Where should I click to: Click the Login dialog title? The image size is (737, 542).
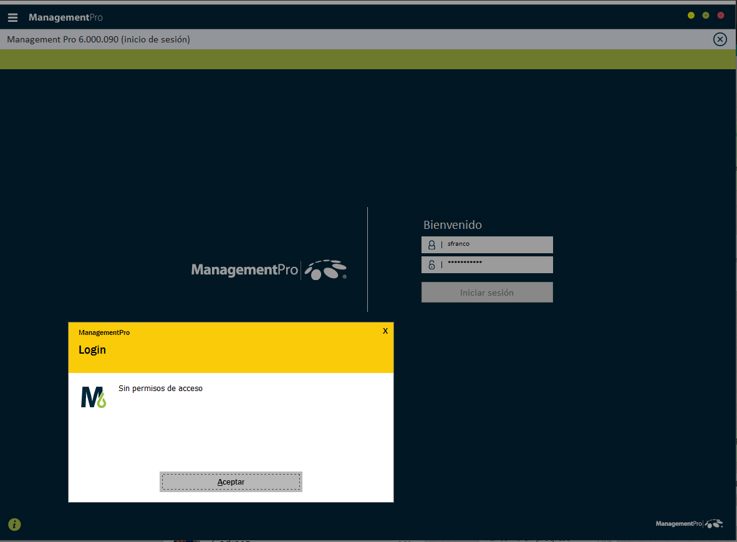[x=92, y=350]
